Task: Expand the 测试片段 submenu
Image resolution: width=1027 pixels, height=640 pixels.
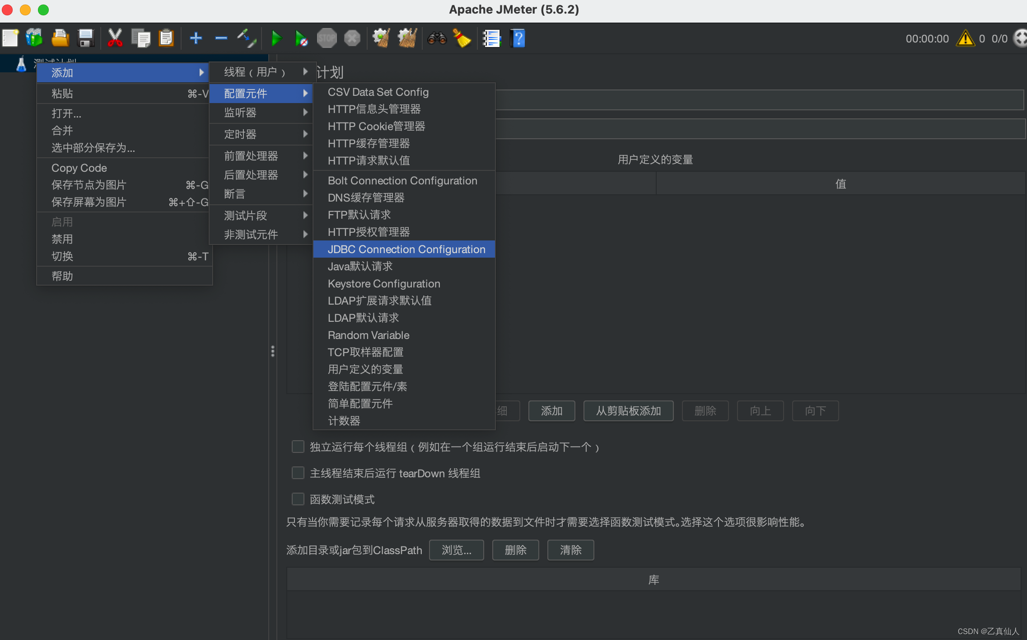Action: click(x=261, y=216)
